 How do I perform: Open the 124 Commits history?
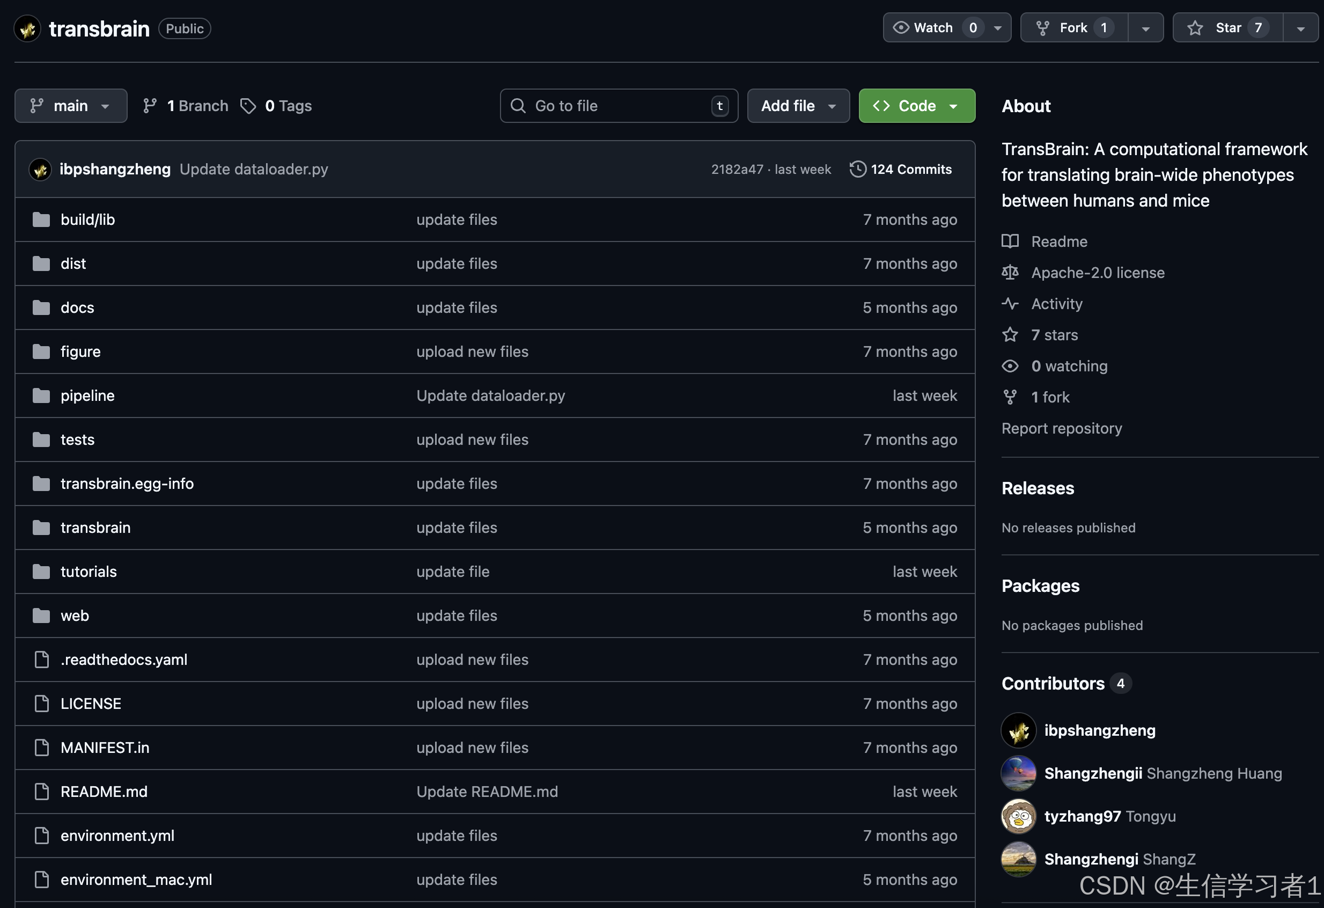click(901, 169)
